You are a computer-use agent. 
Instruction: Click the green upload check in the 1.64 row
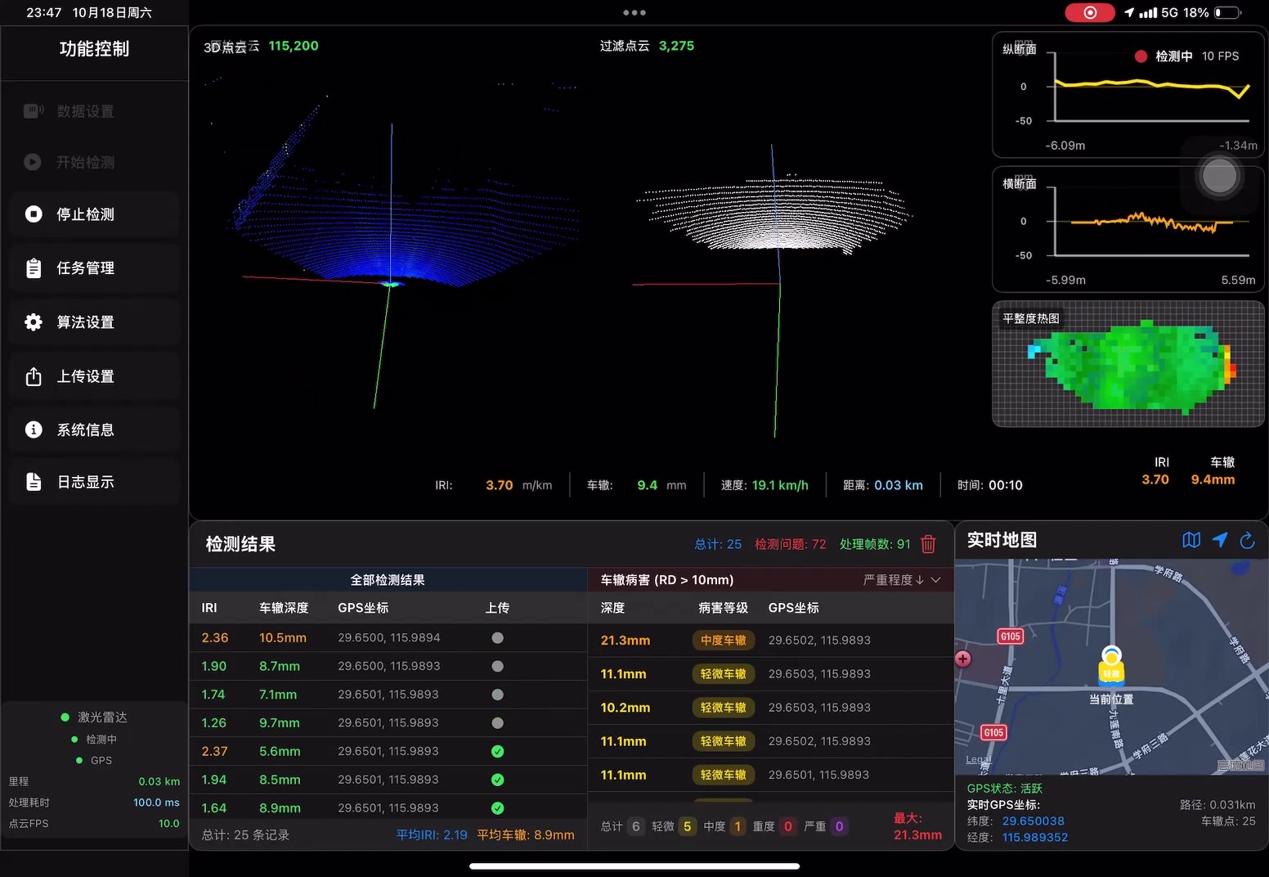click(497, 808)
